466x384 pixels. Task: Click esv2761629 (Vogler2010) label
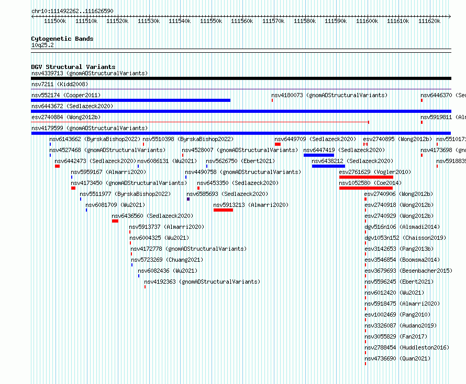pos(375,172)
